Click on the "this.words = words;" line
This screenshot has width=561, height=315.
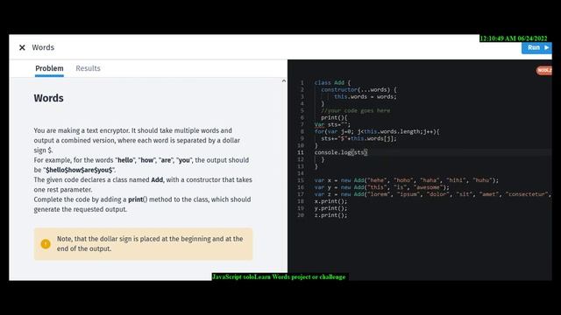click(x=366, y=97)
